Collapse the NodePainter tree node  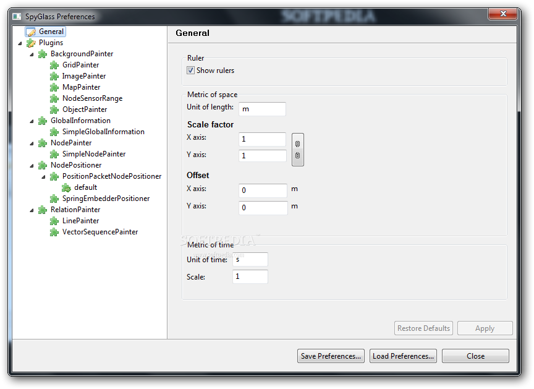[x=32, y=143]
